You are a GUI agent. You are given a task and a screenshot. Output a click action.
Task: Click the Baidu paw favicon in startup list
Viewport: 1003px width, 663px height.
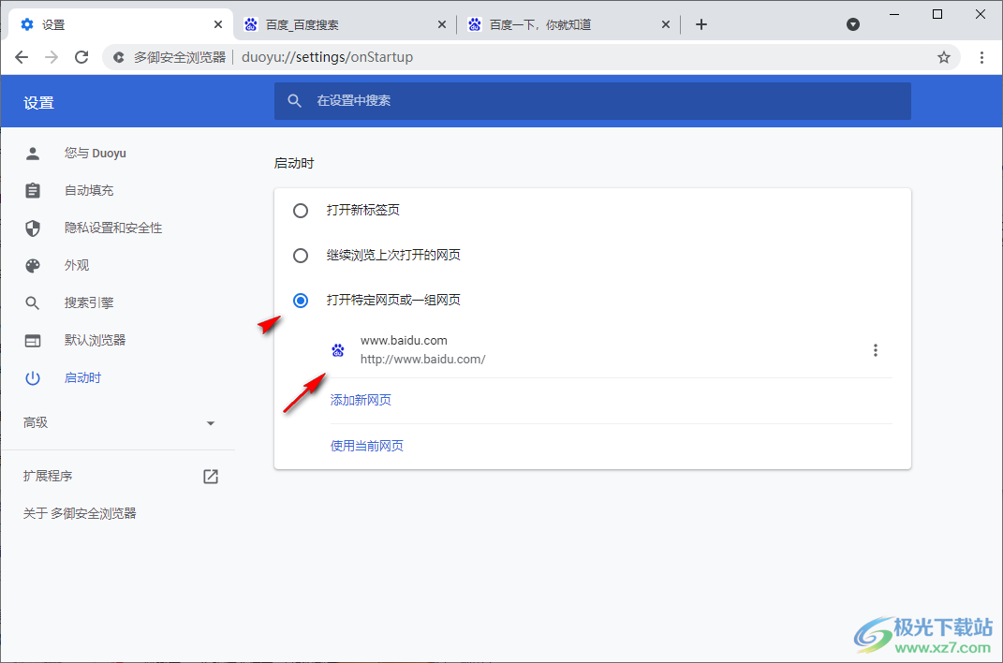(x=338, y=349)
